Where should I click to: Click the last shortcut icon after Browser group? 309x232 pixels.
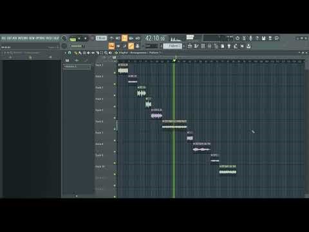[248, 46]
